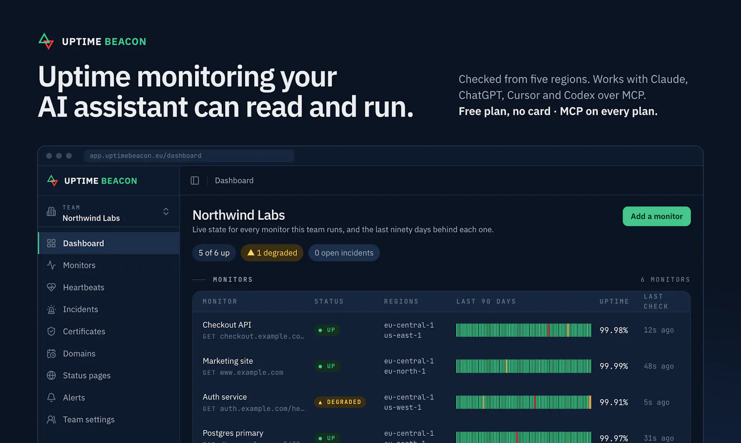Screen dimensions: 741x443
Task: Open the Marketing site monitor
Action: coord(228,361)
